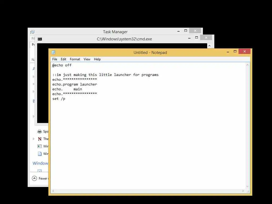
Task: Click the scroll up arrow in cmd.exe window
Action: pyautogui.click(x=209, y=46)
